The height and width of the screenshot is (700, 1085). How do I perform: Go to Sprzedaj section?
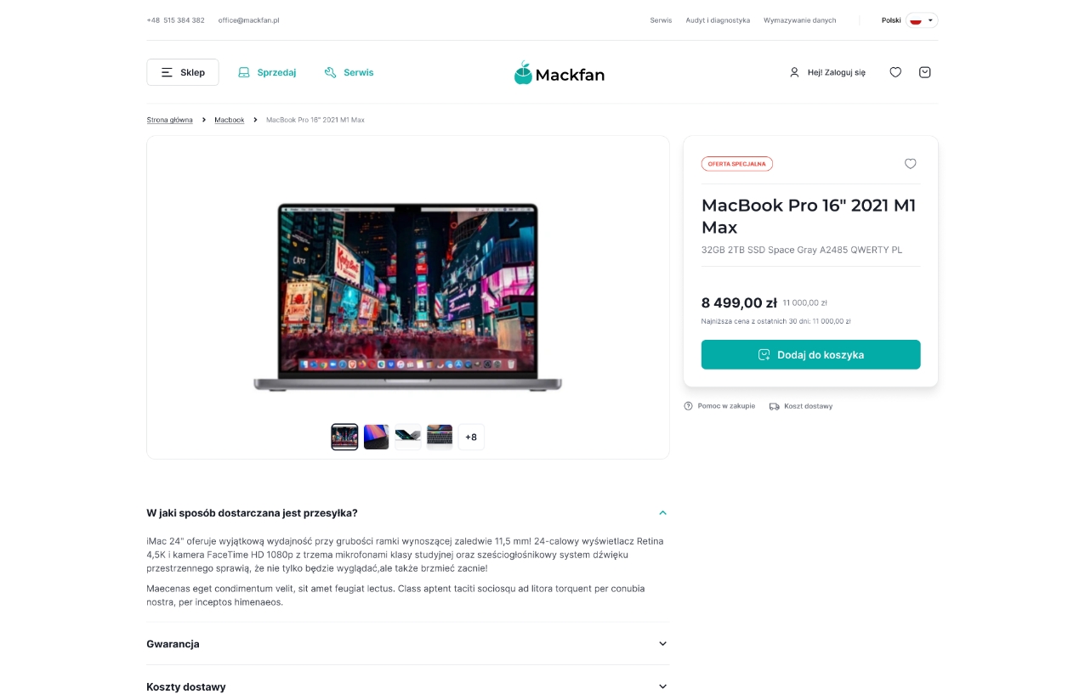point(267,72)
